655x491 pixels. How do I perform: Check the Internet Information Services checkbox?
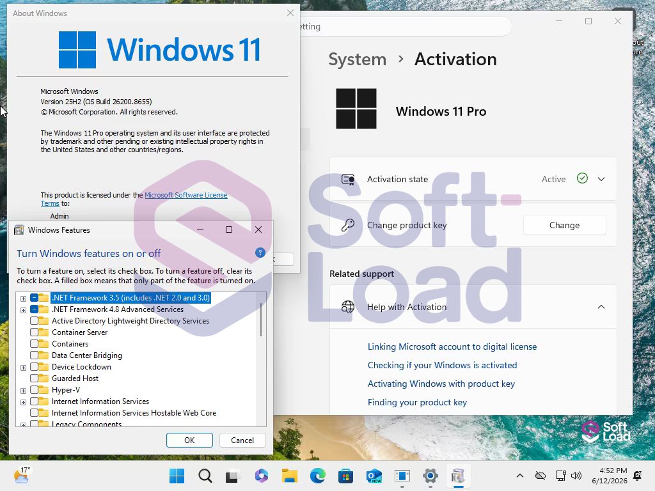pos(35,401)
